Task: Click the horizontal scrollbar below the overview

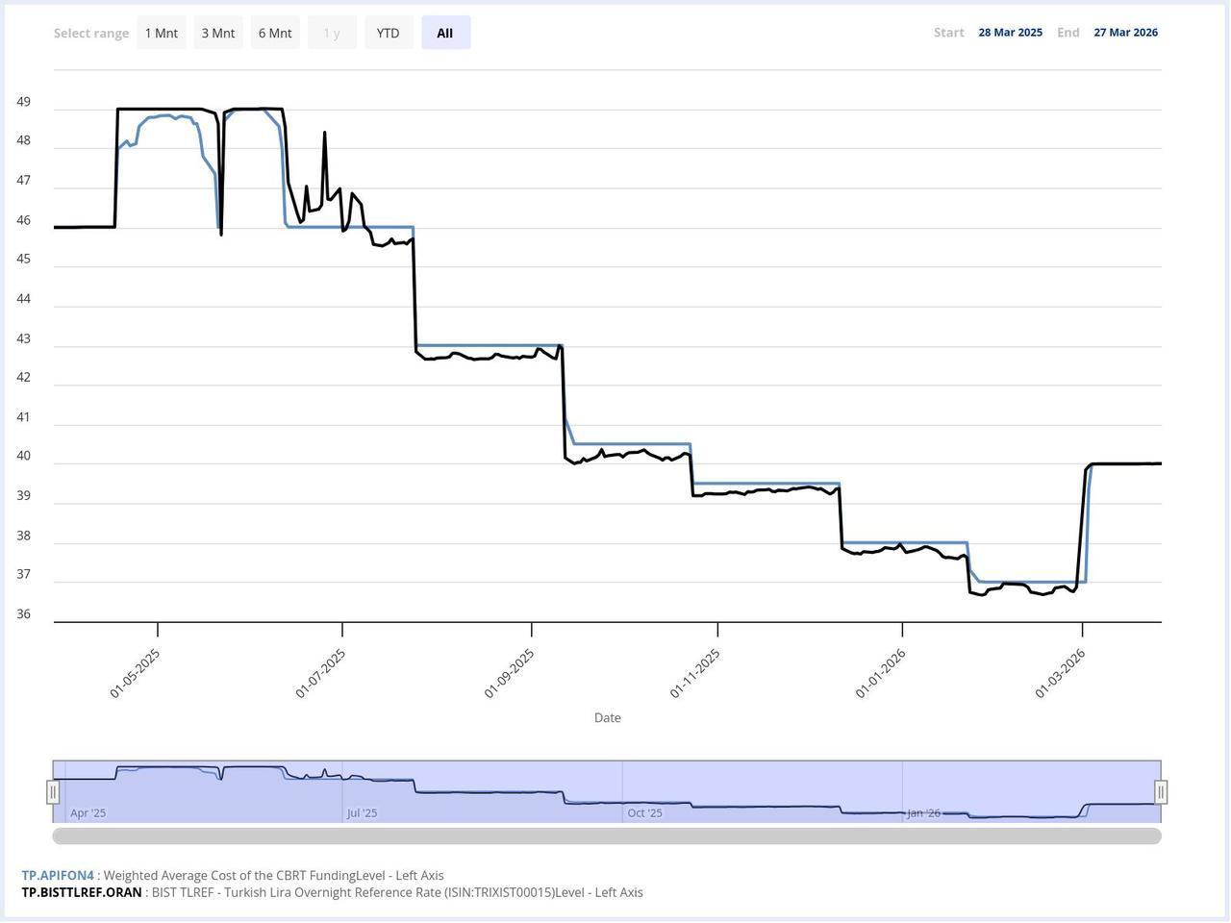Action: [608, 836]
